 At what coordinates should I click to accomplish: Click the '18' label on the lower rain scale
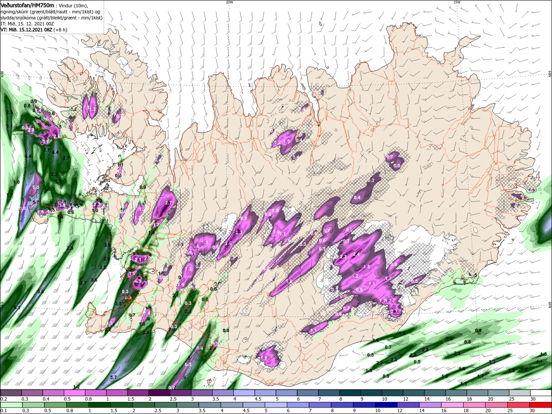466,411
